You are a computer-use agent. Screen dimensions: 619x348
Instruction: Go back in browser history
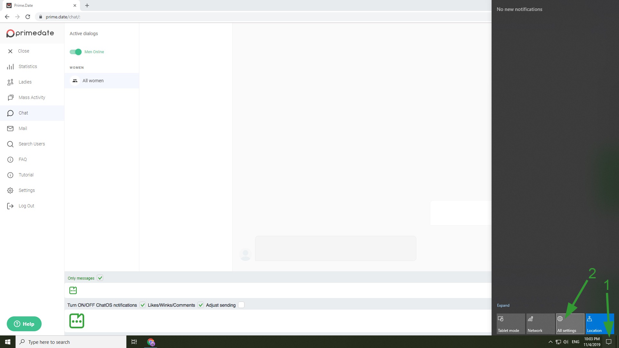pos(7,17)
